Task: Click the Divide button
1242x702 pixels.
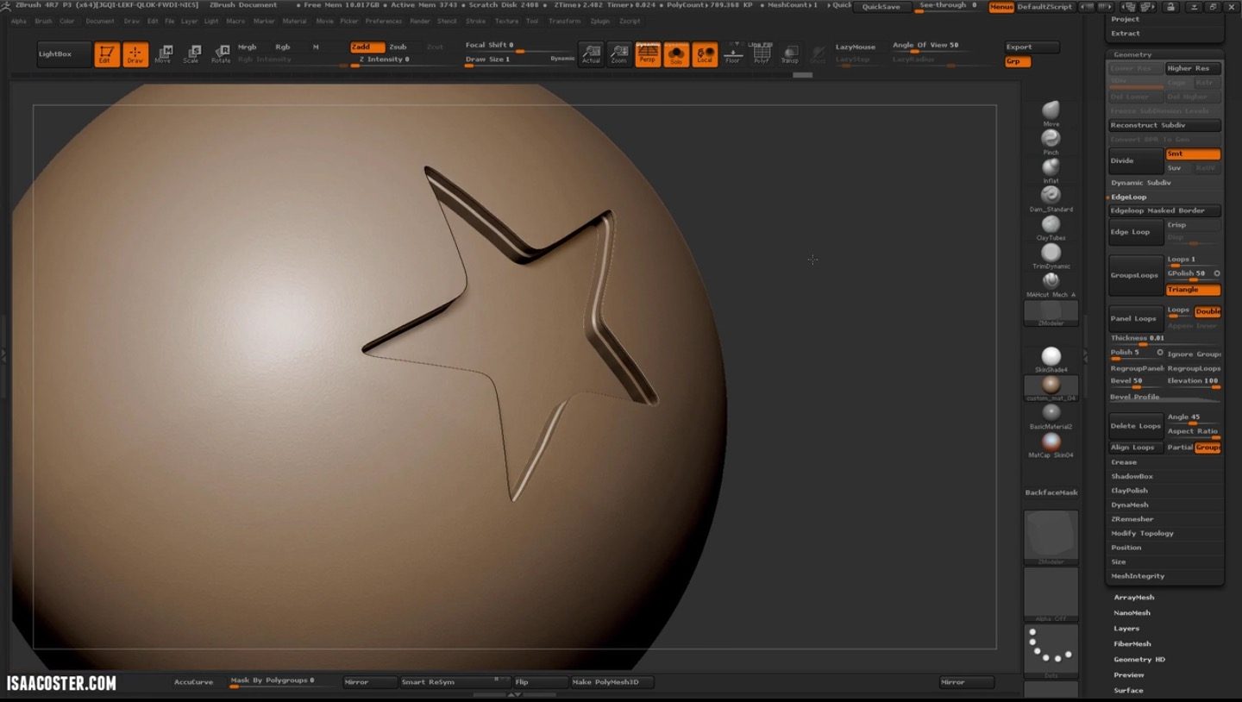Action: coord(1136,160)
